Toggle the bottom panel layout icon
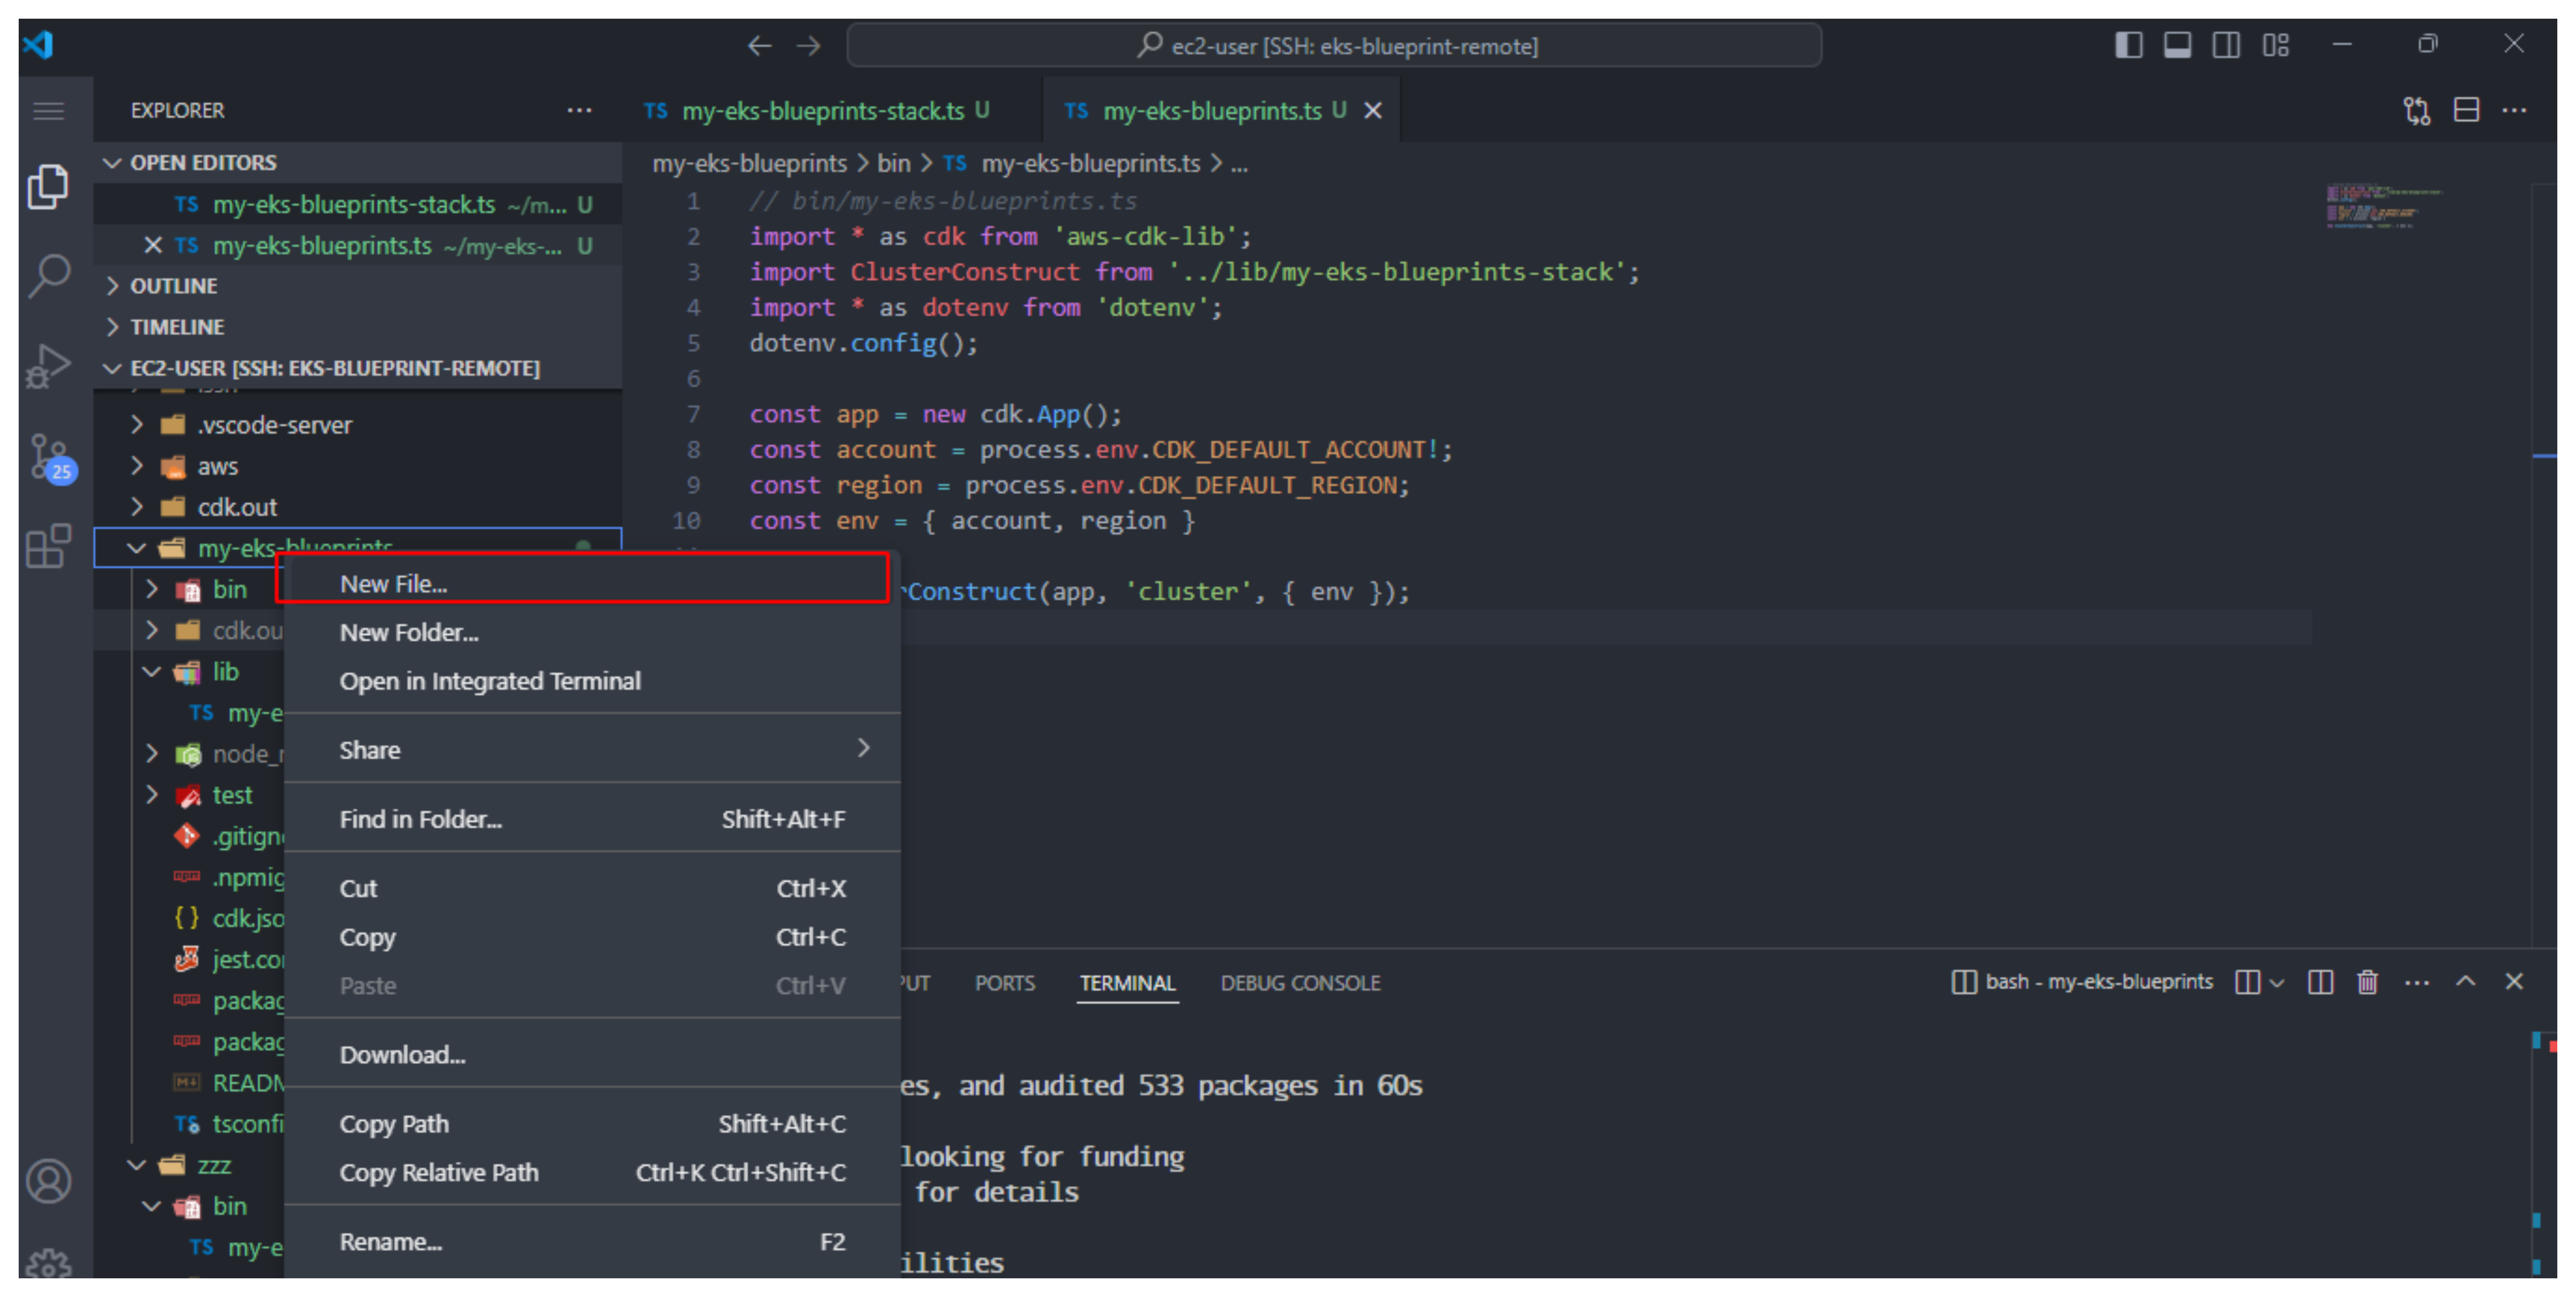Viewport: 2576px width, 1297px height. (x=2177, y=45)
